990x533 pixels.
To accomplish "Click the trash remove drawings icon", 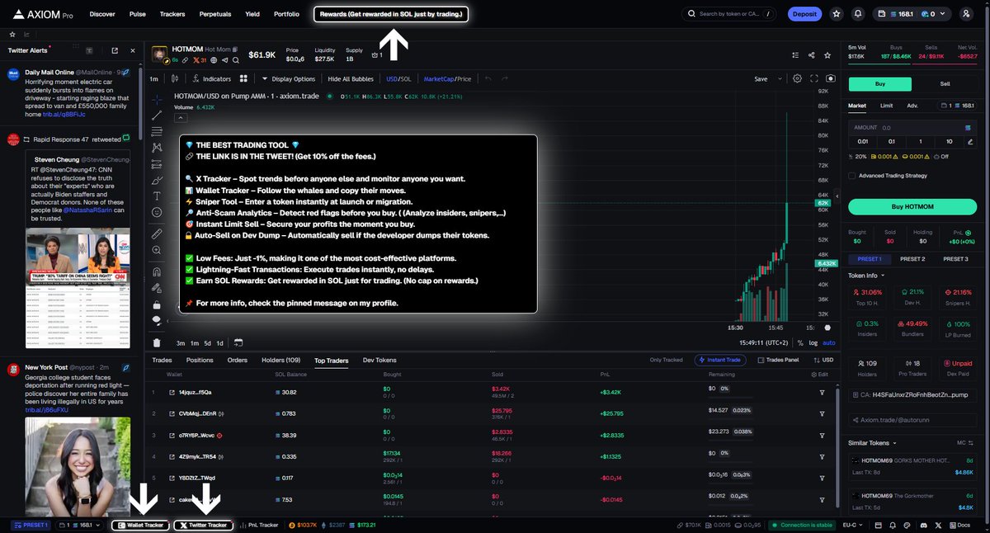I will point(157,342).
